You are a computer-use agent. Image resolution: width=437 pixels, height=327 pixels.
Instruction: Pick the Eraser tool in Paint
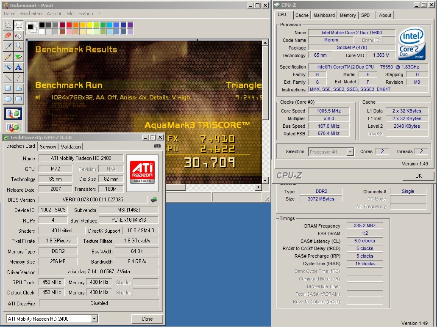(x=8, y=36)
